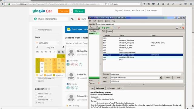Click Akshay Sh. profile avatar
The image size is (194, 109).
point(71,53)
